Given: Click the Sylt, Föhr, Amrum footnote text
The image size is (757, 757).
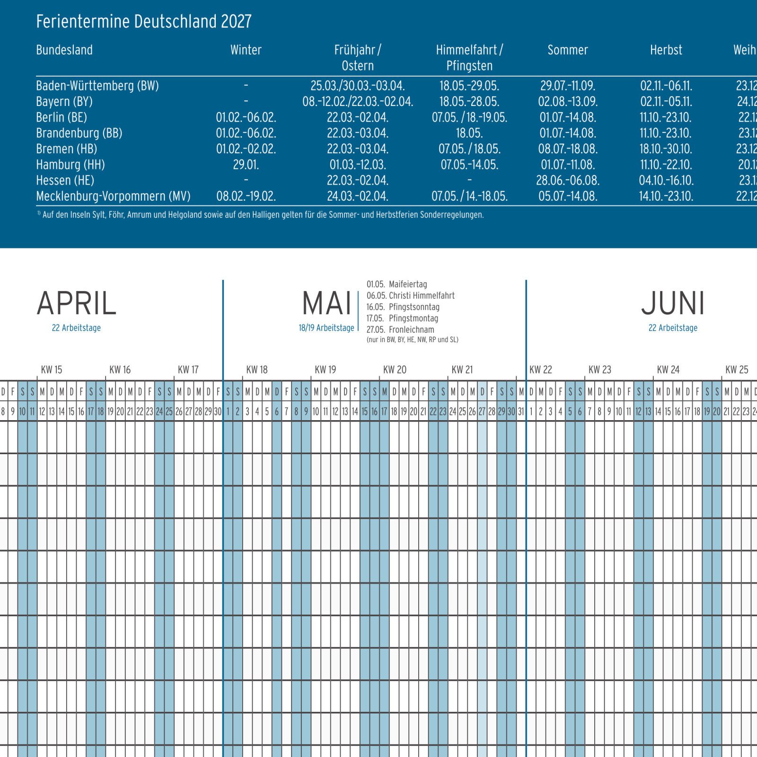Looking at the screenshot, I should click(261, 215).
